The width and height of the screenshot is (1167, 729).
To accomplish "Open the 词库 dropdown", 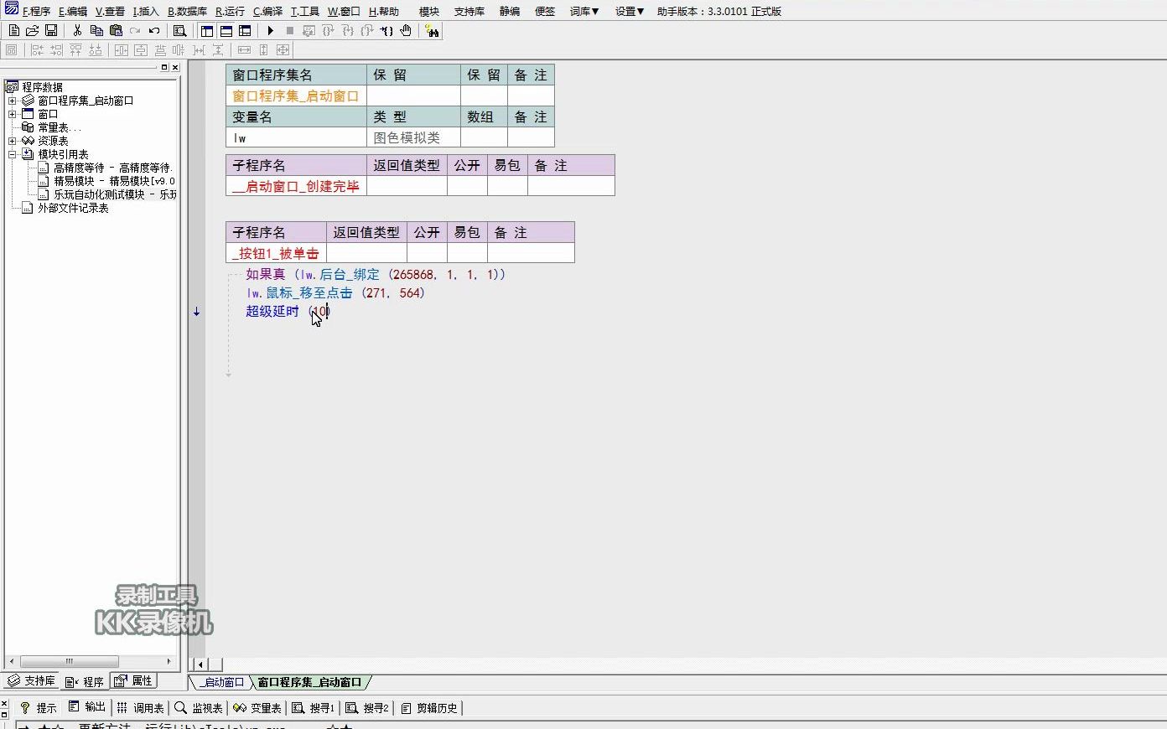I will (x=584, y=12).
